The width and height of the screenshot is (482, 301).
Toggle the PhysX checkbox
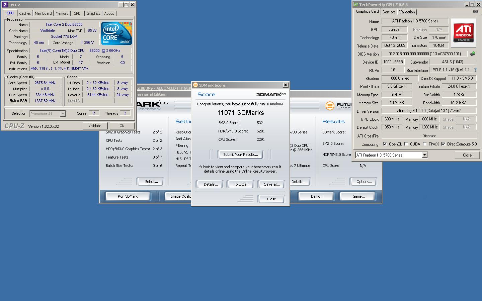pyautogui.click(x=425, y=144)
